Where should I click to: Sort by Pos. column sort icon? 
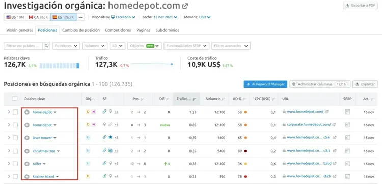(142, 99)
